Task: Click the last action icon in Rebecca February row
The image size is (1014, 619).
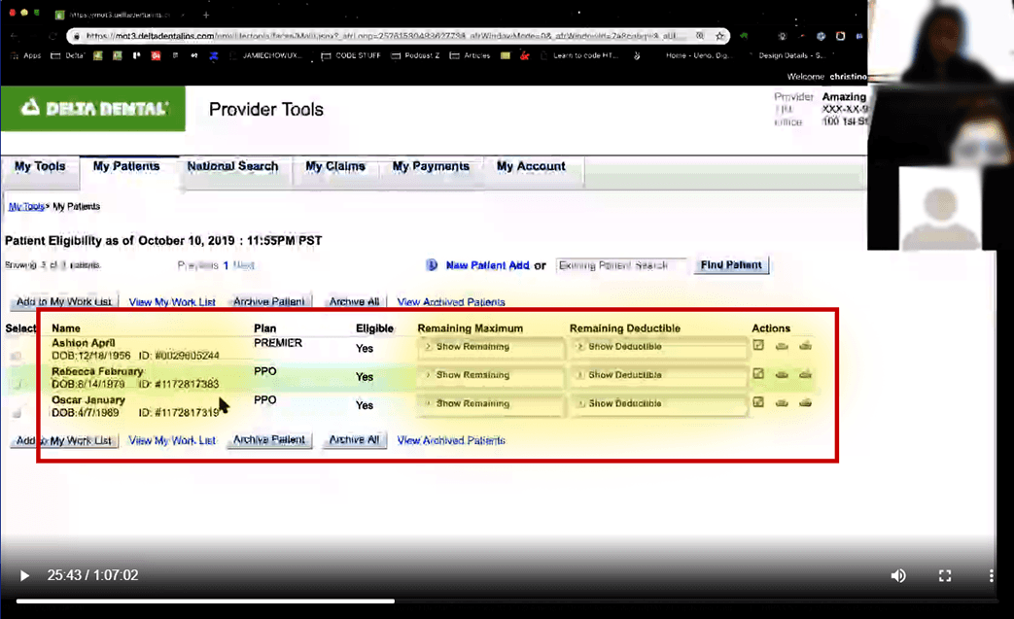Action: click(805, 375)
